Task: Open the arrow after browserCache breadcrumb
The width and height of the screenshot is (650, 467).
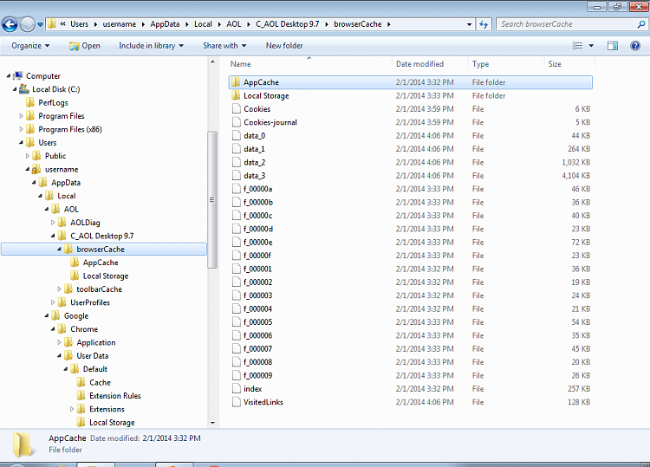Action: point(389,24)
